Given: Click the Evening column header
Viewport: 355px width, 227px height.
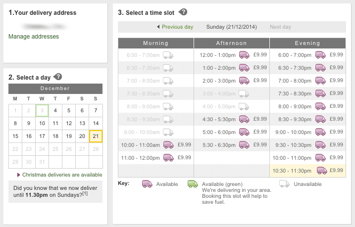Looking at the screenshot, I should (x=307, y=43).
